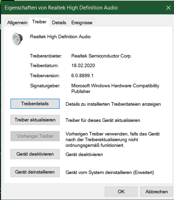Click the 'Gerät vom System deinstallieren (Erweitert)' text

coord(110,173)
